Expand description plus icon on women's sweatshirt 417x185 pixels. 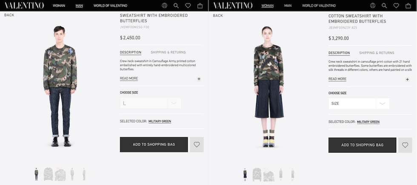(x=407, y=79)
